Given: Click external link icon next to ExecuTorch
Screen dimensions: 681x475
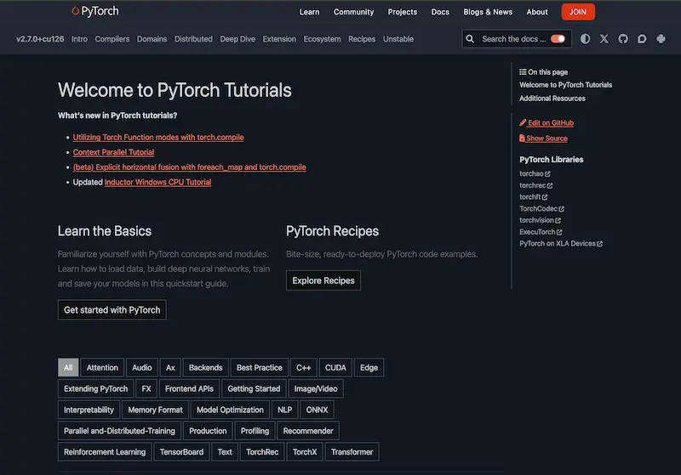Looking at the screenshot, I should point(559,232).
